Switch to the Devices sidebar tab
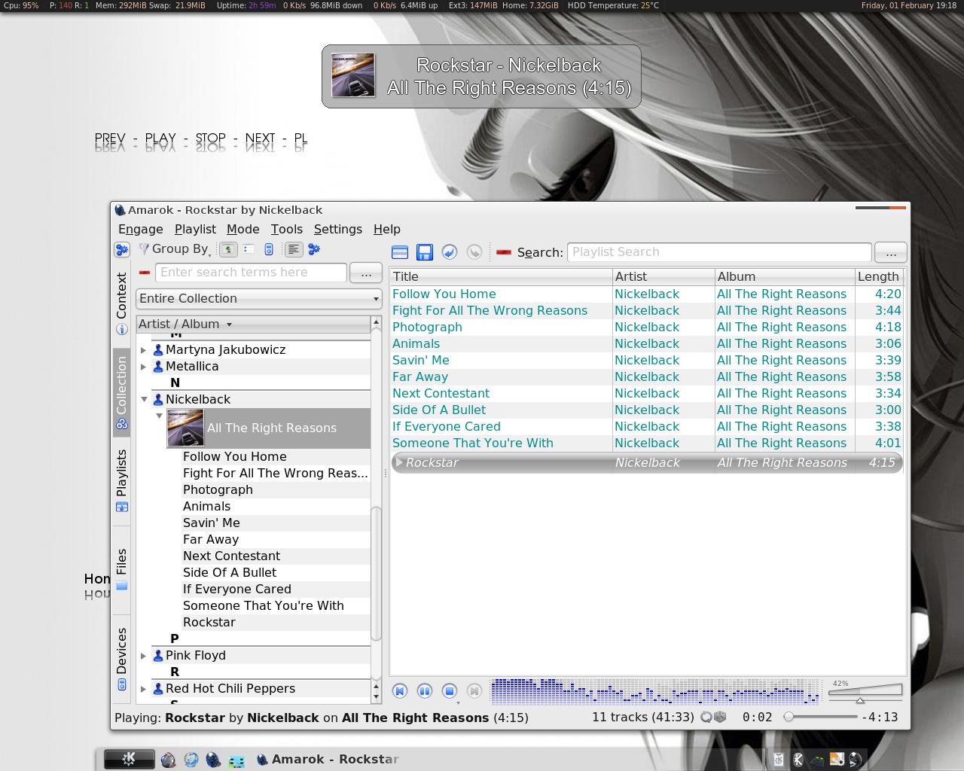964x771 pixels. pyautogui.click(x=121, y=659)
